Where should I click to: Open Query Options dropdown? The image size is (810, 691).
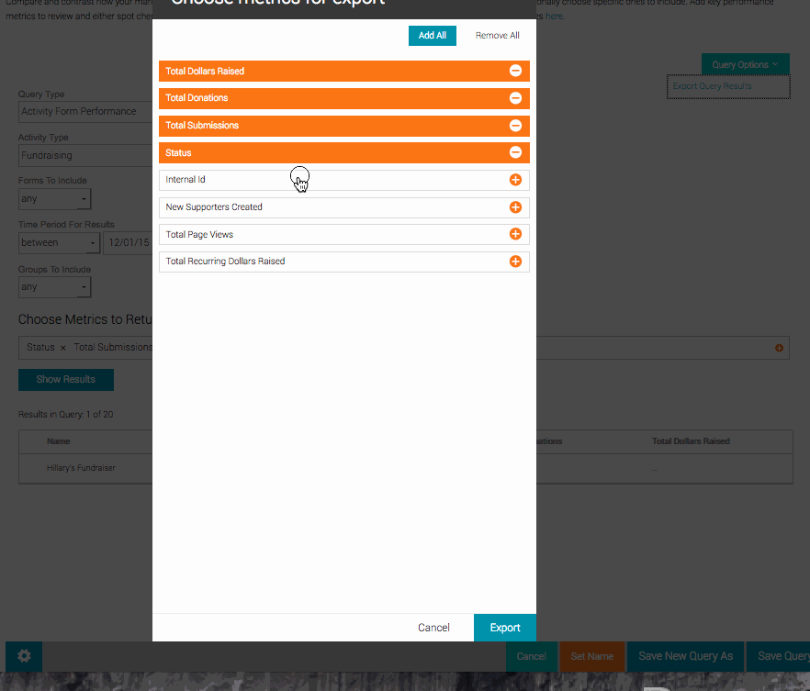(x=746, y=64)
